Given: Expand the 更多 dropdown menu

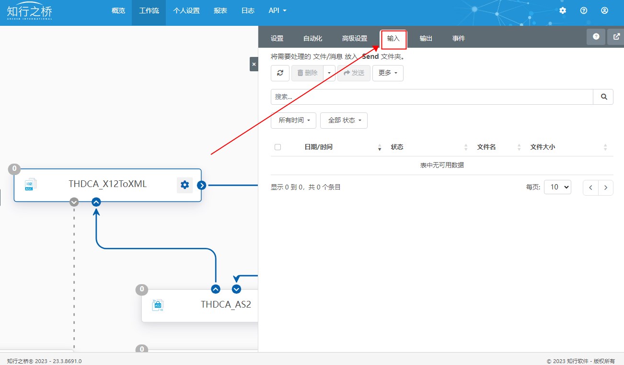Looking at the screenshot, I should (388, 73).
